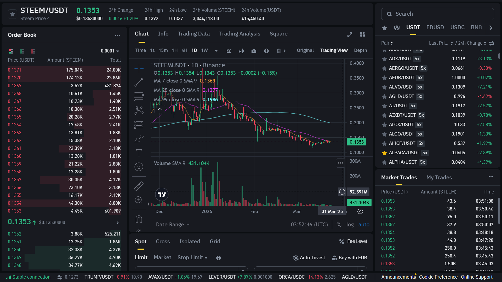Viewport: 502px width, 282px height.
Task: Open current price details chevron
Action: (118, 222)
